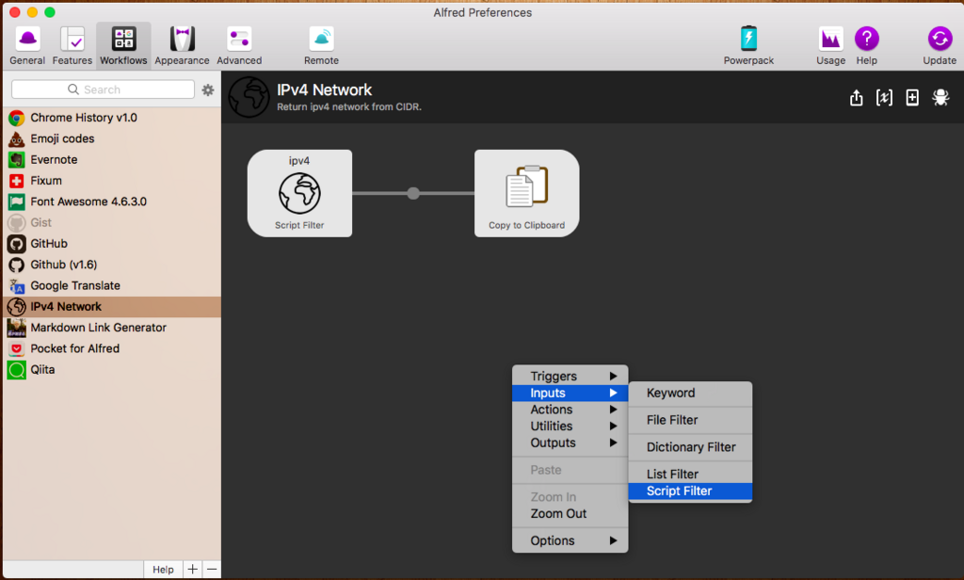Choose Dictionary Filter input
This screenshot has height=580, width=964.
(690, 446)
